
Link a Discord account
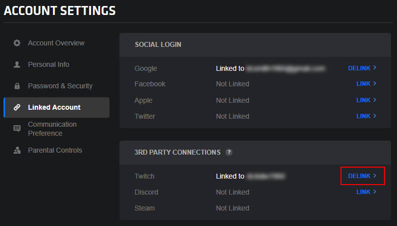pyautogui.click(x=366, y=192)
